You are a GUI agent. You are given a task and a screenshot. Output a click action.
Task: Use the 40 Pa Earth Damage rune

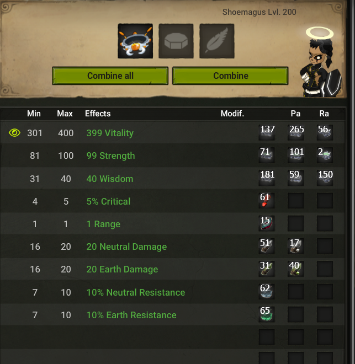pyautogui.click(x=296, y=269)
